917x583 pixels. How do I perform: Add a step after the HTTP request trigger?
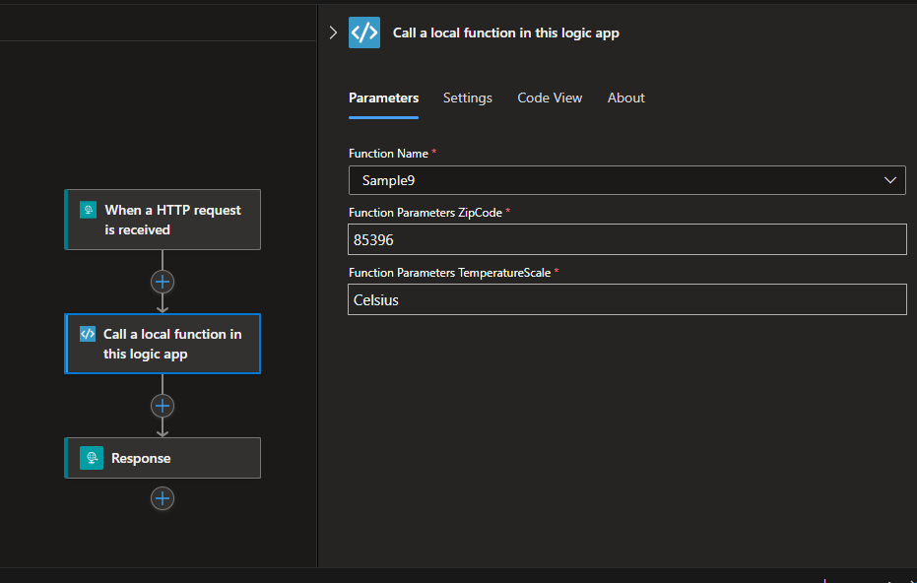click(x=163, y=282)
